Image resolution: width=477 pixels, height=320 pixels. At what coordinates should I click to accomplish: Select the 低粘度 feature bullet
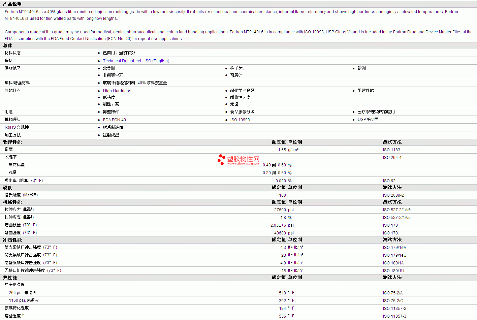point(109,97)
